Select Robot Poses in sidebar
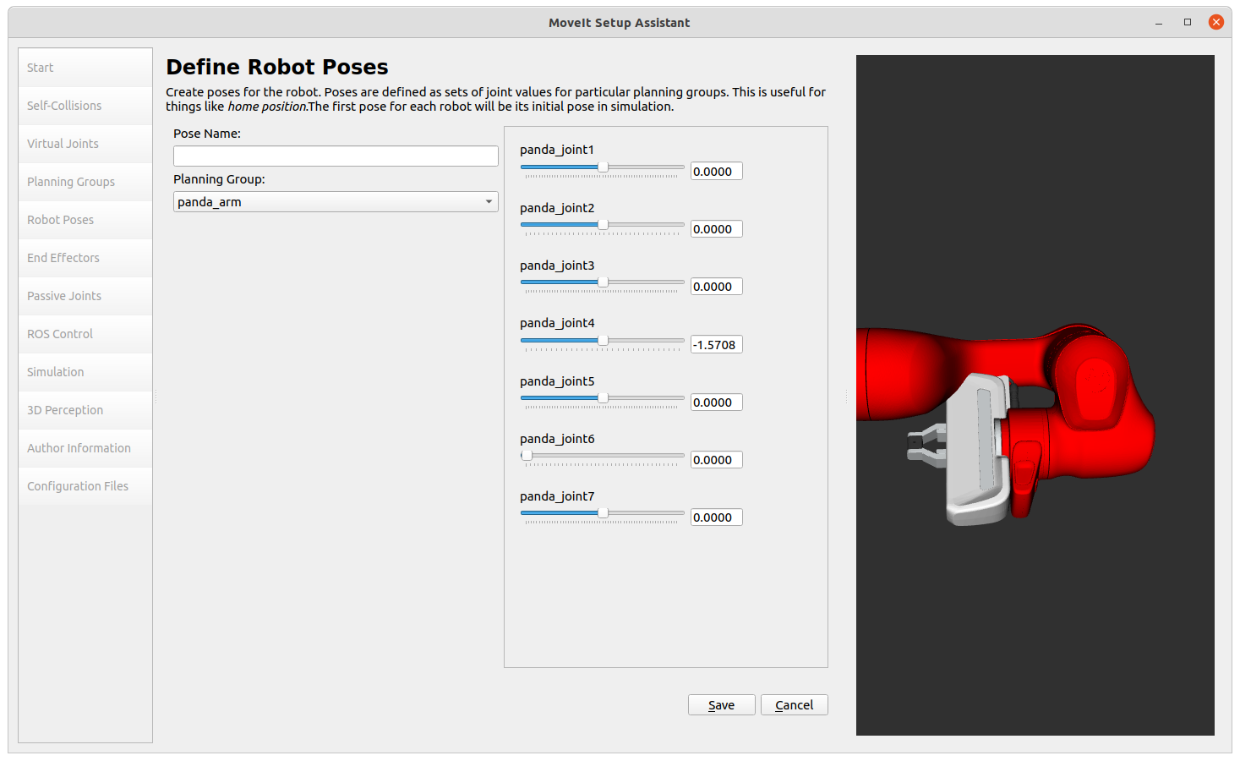The width and height of the screenshot is (1240, 761). pos(85,220)
